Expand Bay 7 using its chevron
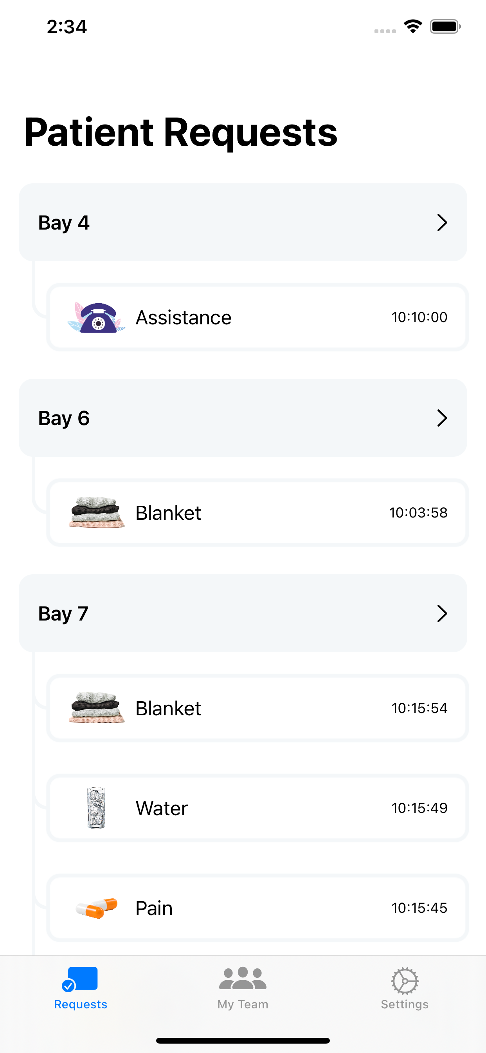 tap(442, 613)
